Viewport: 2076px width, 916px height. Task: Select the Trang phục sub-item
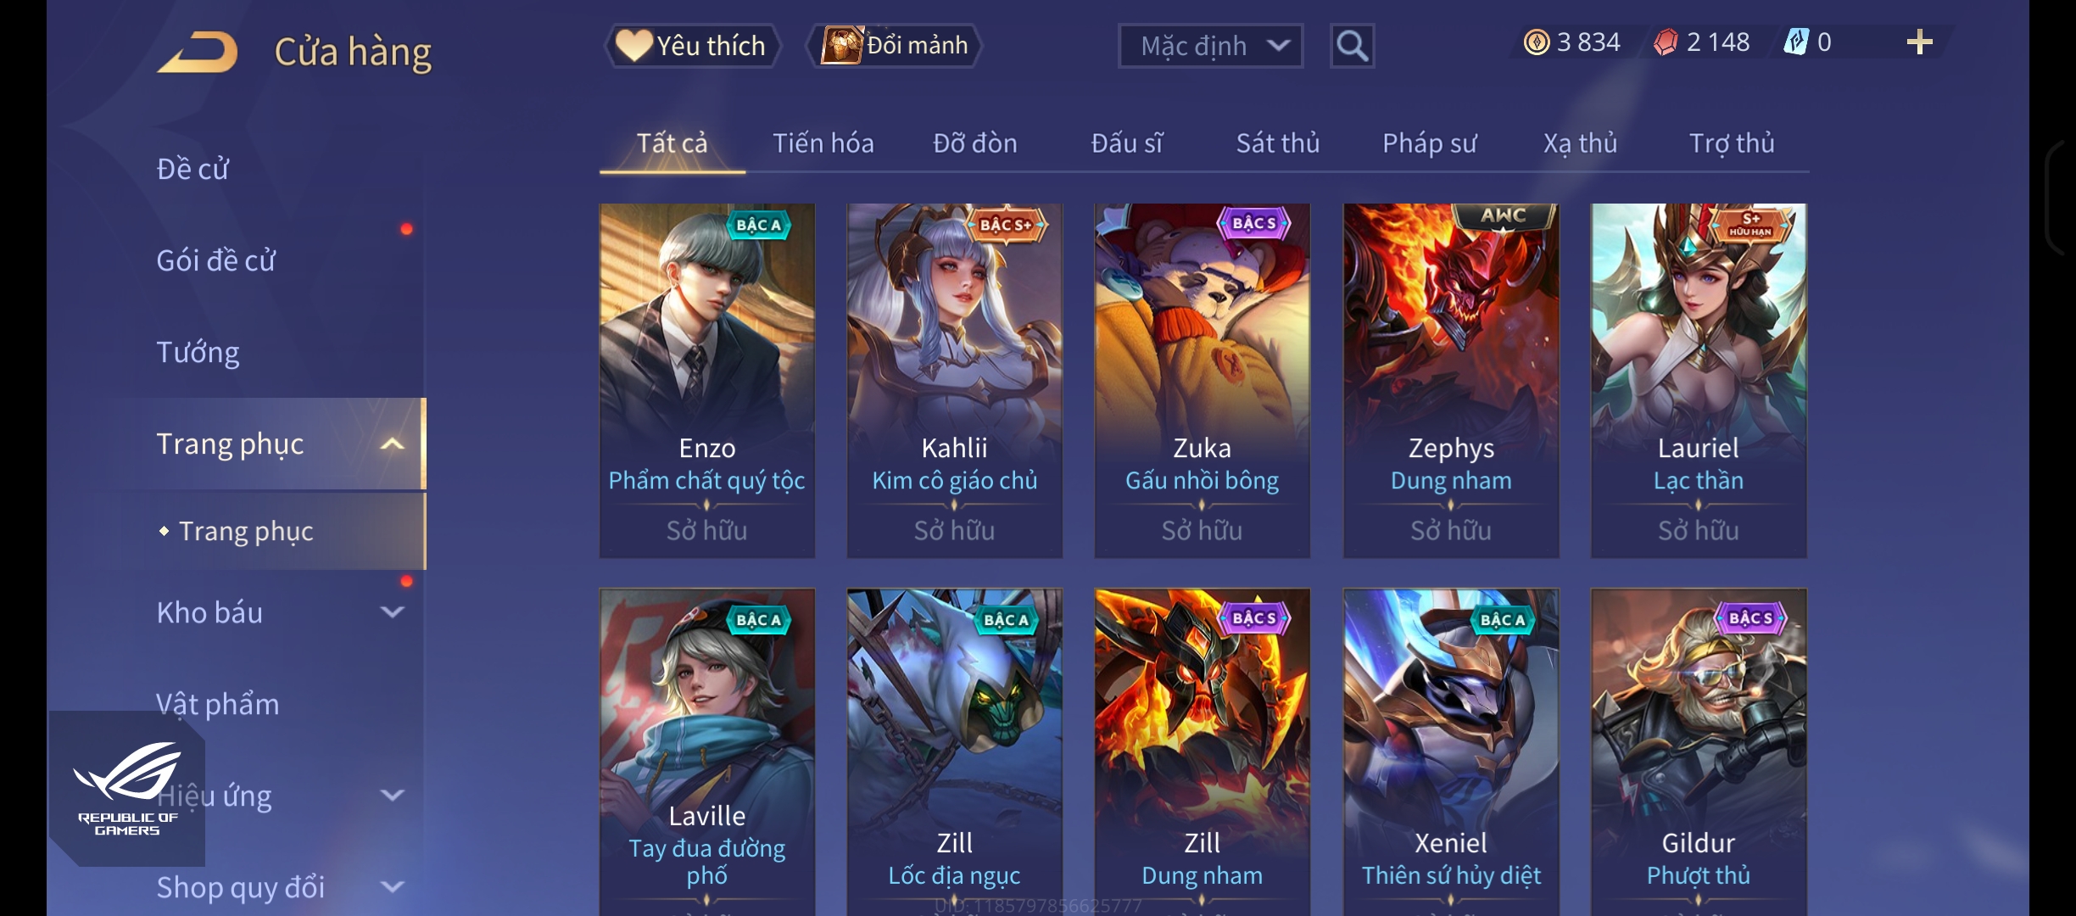pos(246,531)
